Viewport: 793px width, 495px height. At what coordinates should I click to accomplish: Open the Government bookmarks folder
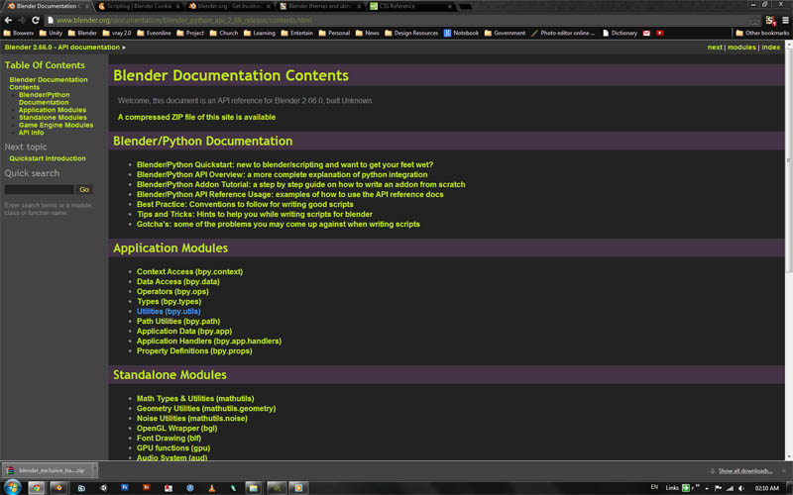pyautogui.click(x=505, y=33)
